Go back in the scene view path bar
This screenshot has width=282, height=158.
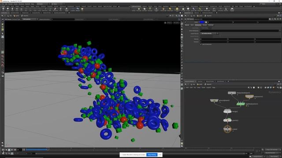(2, 16)
